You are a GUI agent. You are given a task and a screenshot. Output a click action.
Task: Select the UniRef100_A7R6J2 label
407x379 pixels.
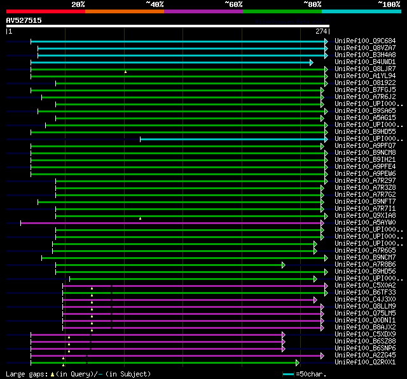365,97
